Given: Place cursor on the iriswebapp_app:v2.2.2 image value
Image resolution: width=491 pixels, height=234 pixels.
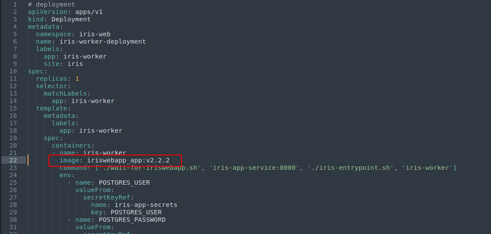Looking at the screenshot, I should coord(128,161).
